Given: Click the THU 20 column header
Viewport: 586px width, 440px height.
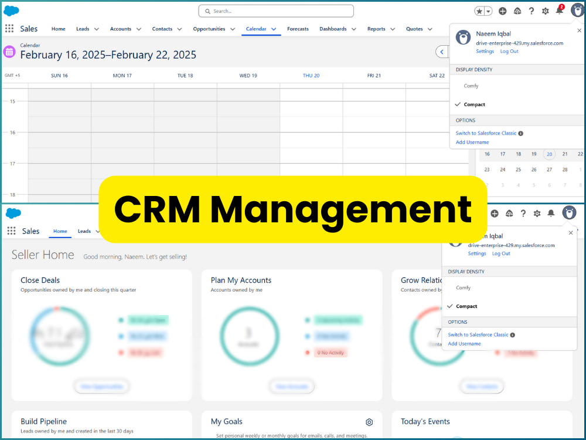Looking at the screenshot, I should [311, 76].
